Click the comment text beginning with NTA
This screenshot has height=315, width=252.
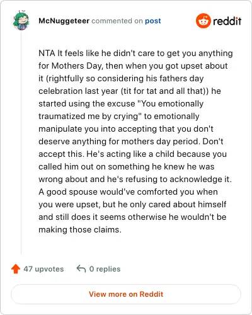coord(135,141)
